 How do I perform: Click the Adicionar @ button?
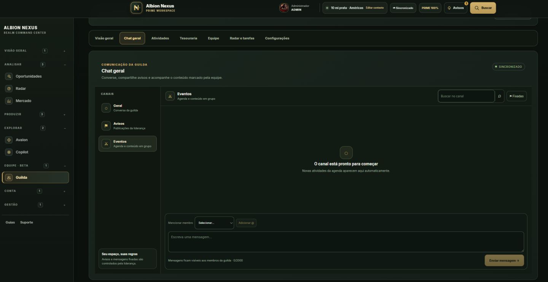click(246, 223)
